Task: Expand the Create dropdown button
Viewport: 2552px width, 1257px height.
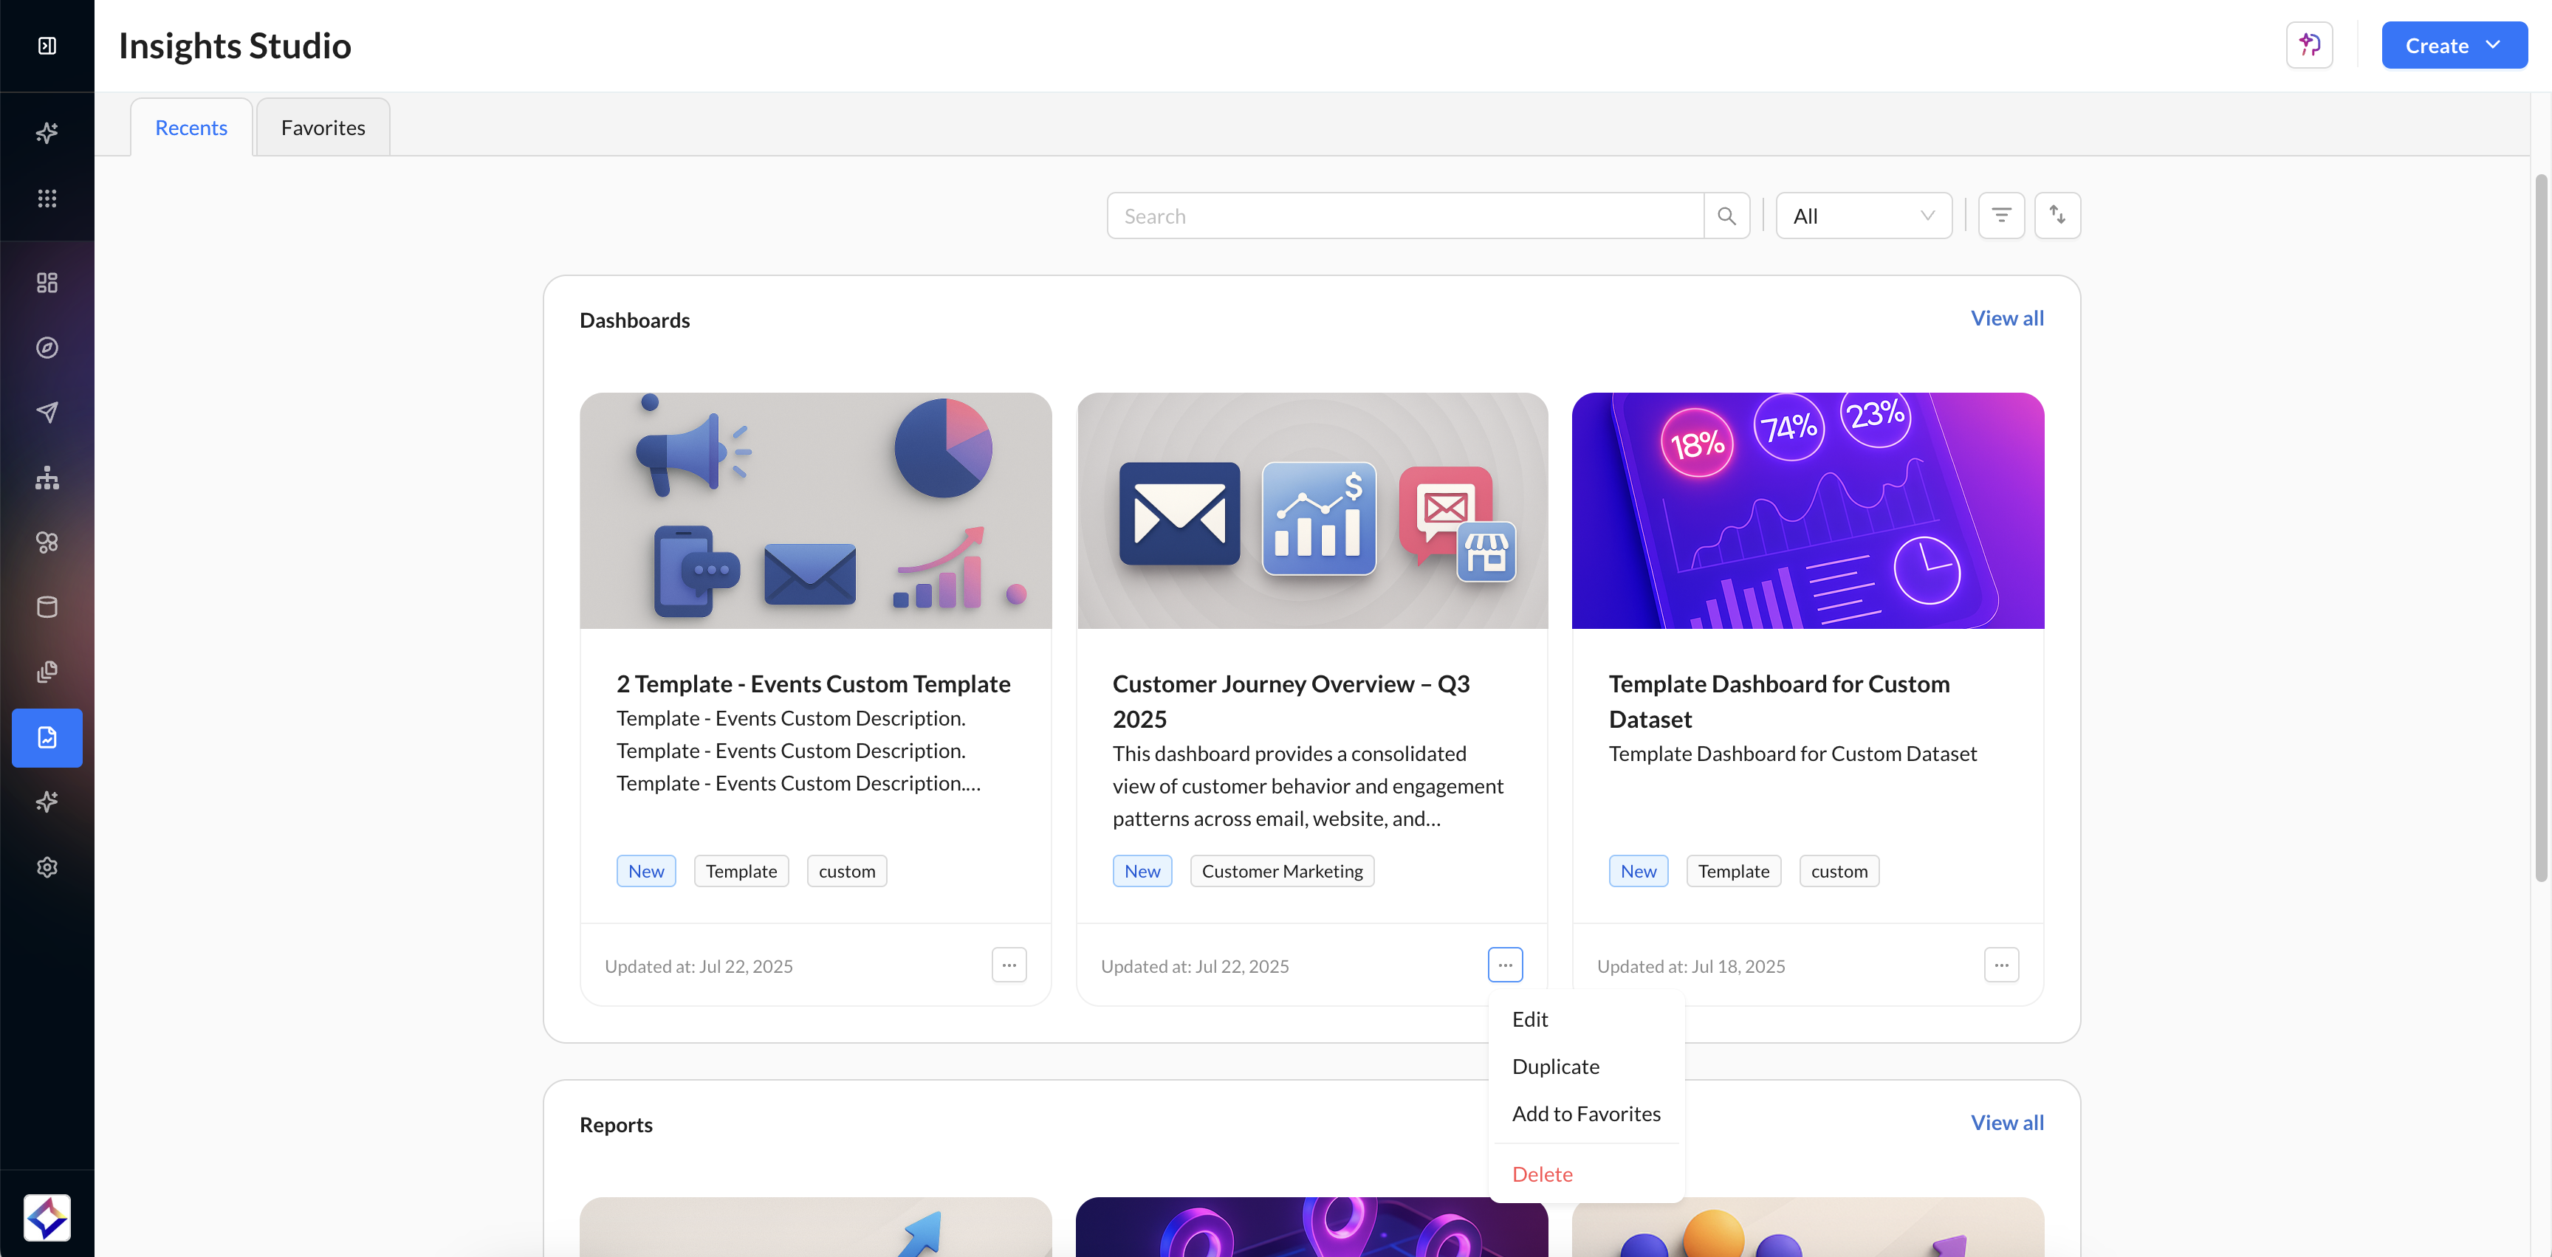Action: tap(2453, 46)
